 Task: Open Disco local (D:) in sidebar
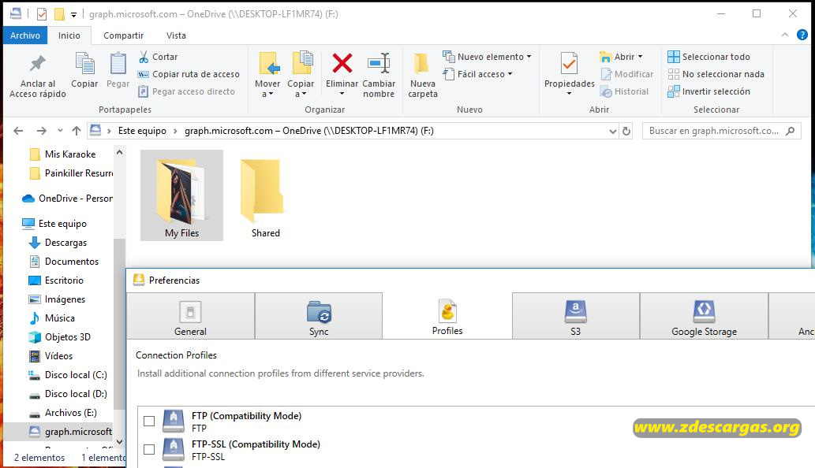point(69,394)
